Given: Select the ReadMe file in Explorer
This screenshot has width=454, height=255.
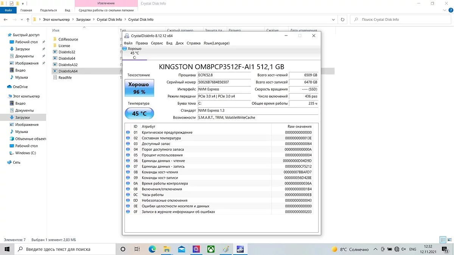Looking at the screenshot, I should click(62, 78).
